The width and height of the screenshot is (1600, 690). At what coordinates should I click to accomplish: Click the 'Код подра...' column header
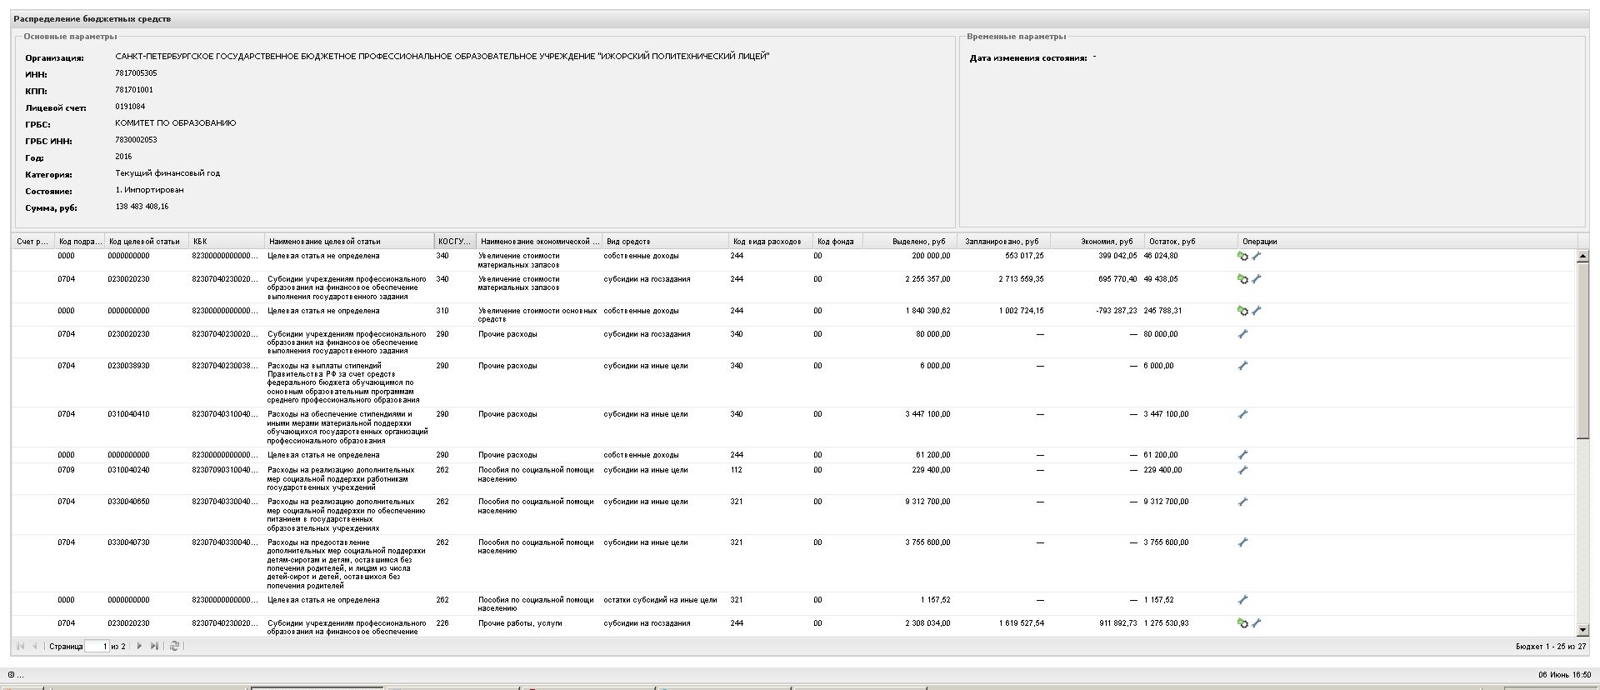[80, 242]
